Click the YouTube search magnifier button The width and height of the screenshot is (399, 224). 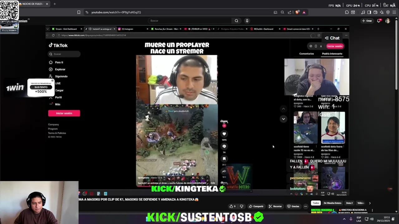[x=236, y=21]
